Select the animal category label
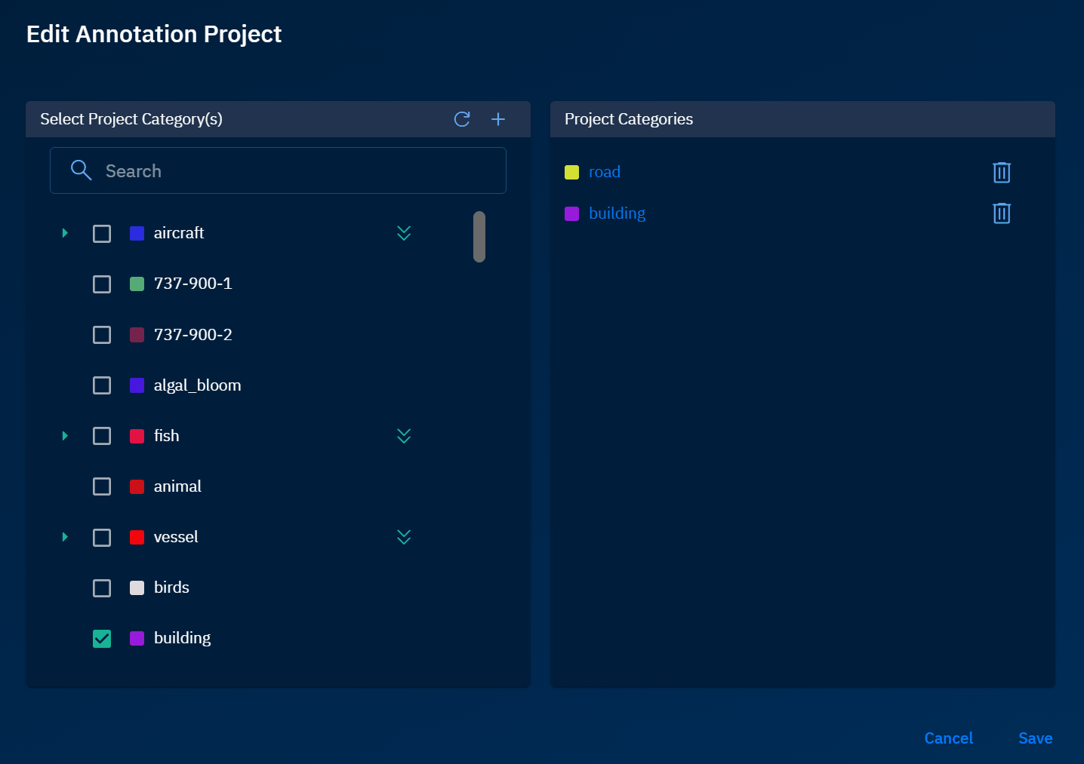Image resolution: width=1084 pixels, height=764 pixels. [x=177, y=486]
